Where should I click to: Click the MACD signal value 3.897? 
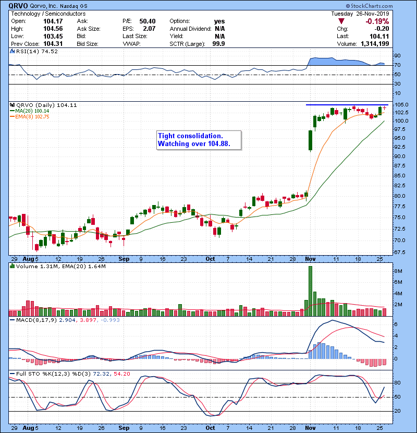tap(88, 320)
